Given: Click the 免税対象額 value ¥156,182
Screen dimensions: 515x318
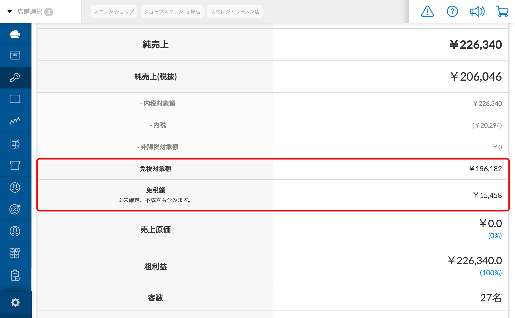Looking at the screenshot, I should pos(486,169).
